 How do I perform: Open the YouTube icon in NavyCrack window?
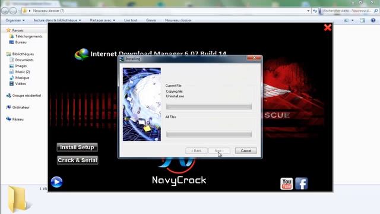pyautogui.click(x=286, y=184)
